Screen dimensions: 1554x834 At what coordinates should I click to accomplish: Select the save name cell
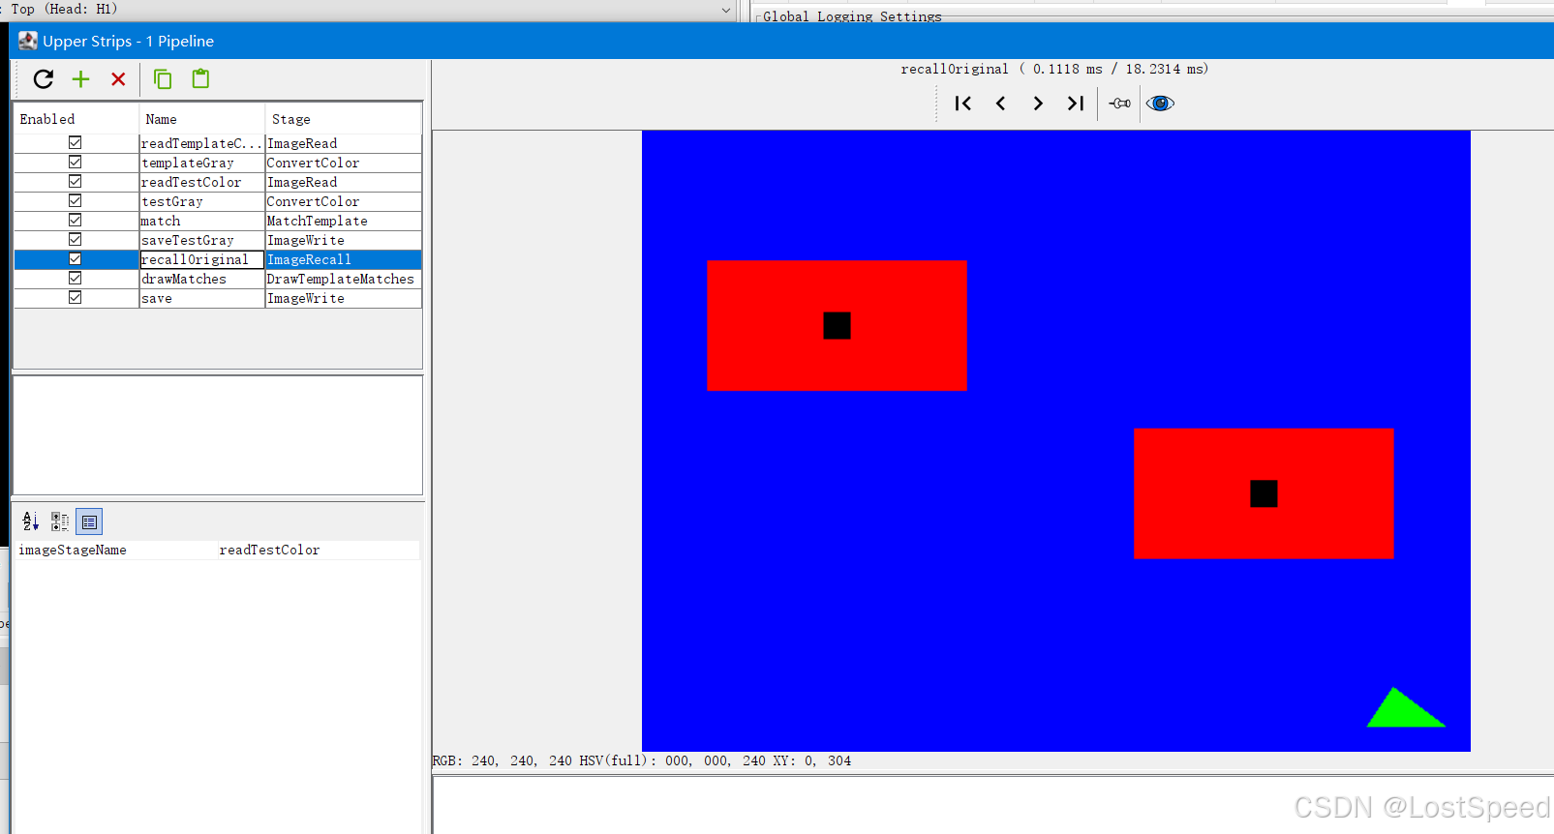point(201,298)
